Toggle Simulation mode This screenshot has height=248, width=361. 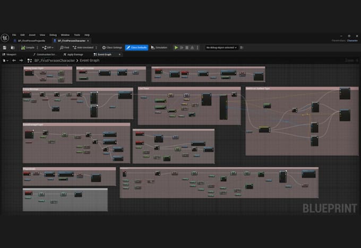(159, 48)
